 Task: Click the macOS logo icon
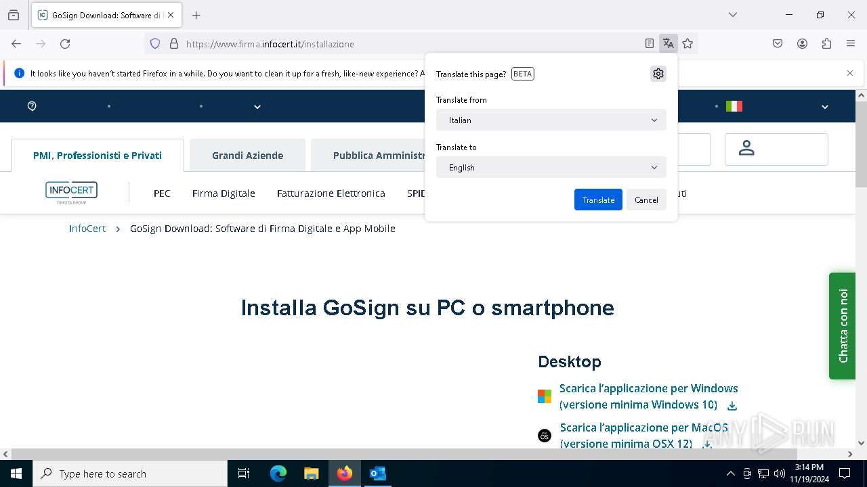pyautogui.click(x=545, y=436)
